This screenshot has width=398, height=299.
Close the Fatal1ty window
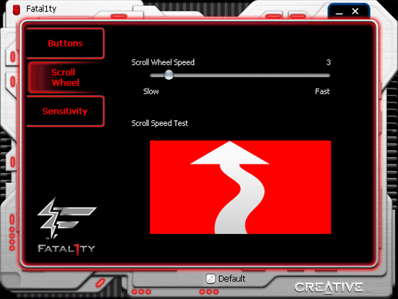click(x=355, y=11)
